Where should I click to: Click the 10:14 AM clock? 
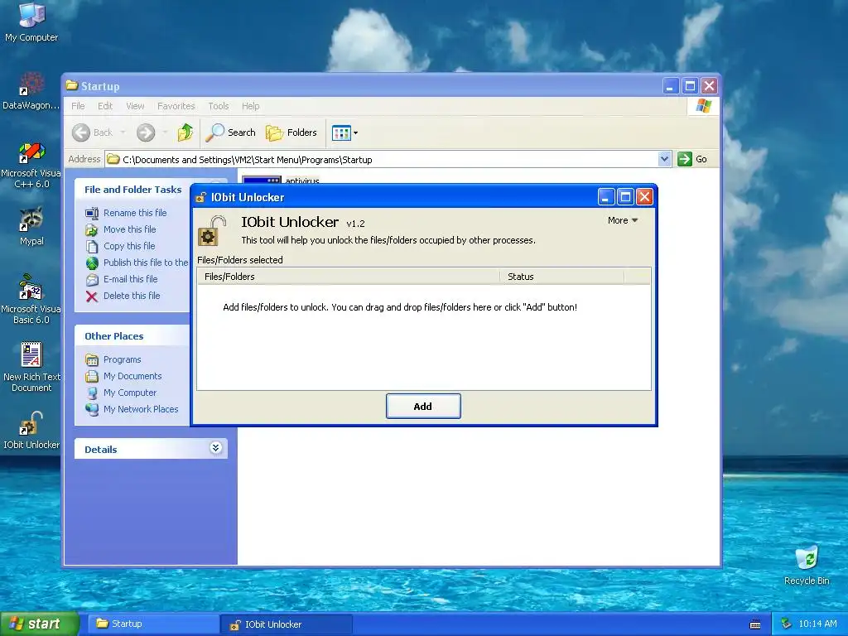pyautogui.click(x=817, y=624)
